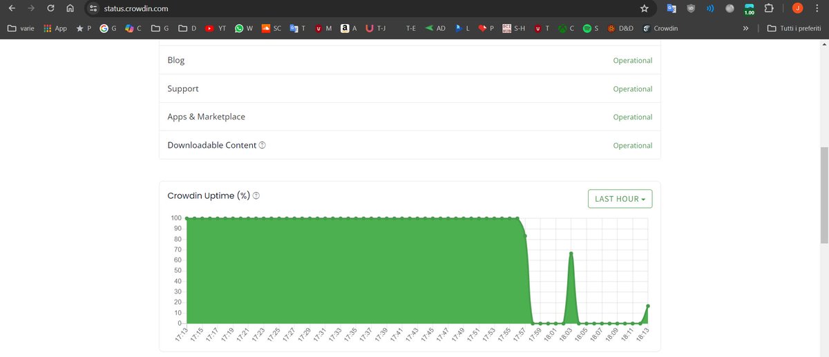Click the gray sphere extension icon
This screenshot has width=829, height=357.
(730, 9)
